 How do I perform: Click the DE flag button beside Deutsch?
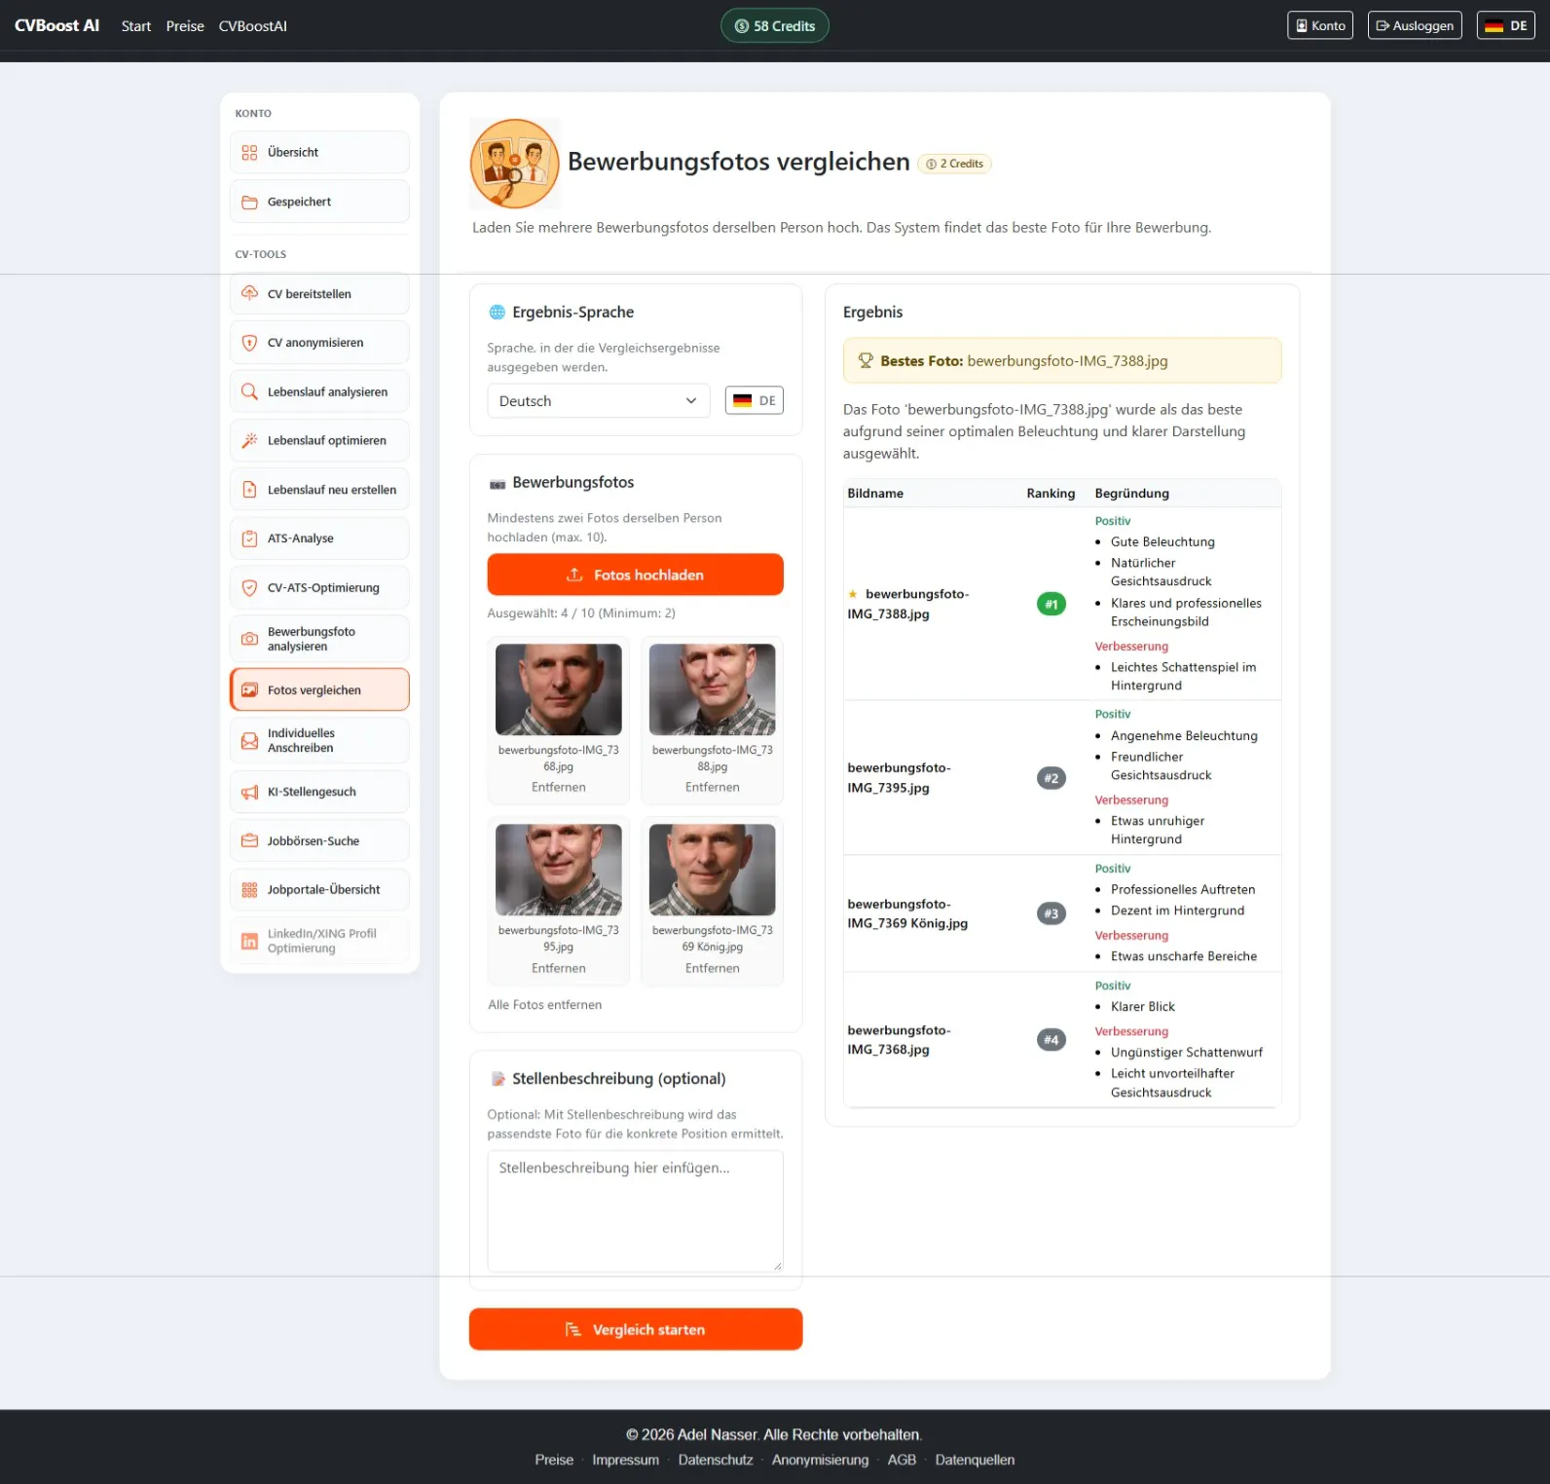point(754,400)
